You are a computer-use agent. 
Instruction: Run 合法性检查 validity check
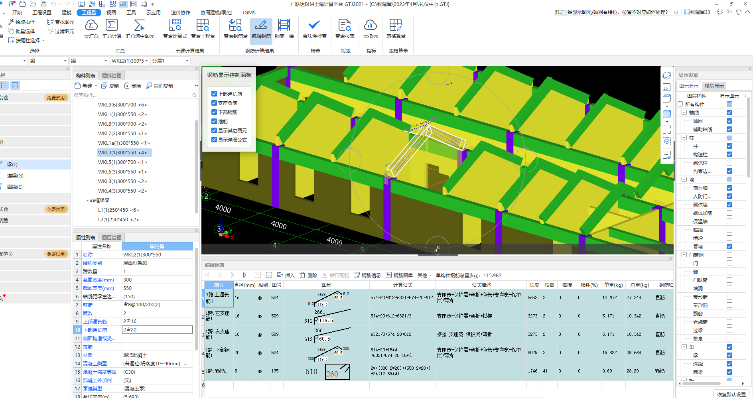(x=314, y=29)
